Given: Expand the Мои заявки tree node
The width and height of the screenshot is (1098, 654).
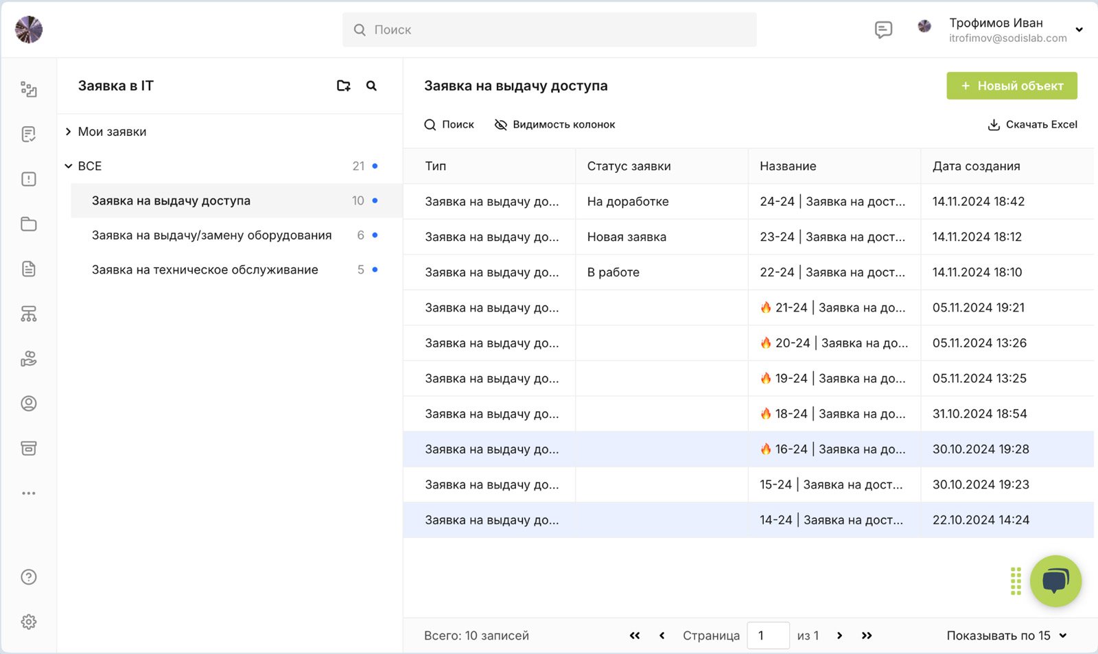Looking at the screenshot, I should (68, 132).
